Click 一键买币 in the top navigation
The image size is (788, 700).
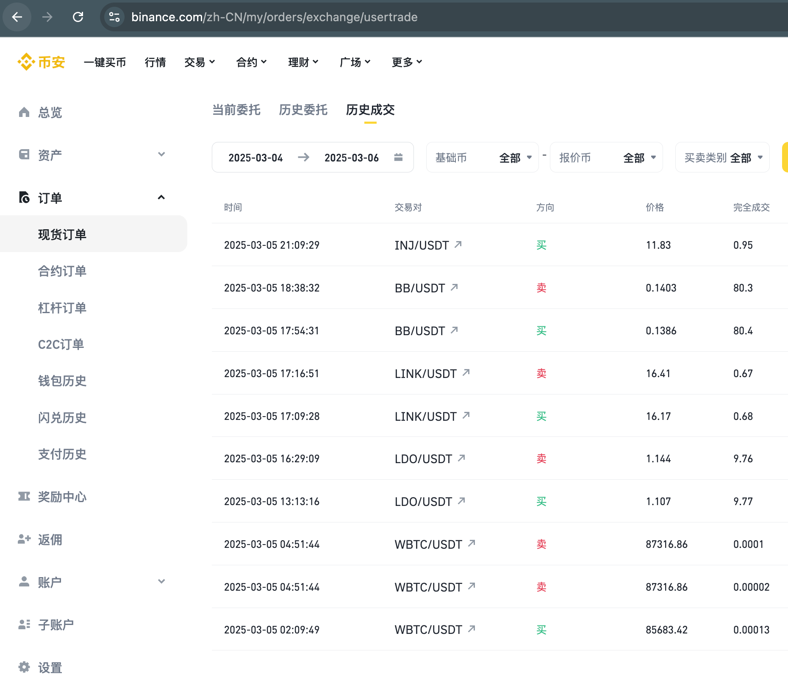pos(105,62)
